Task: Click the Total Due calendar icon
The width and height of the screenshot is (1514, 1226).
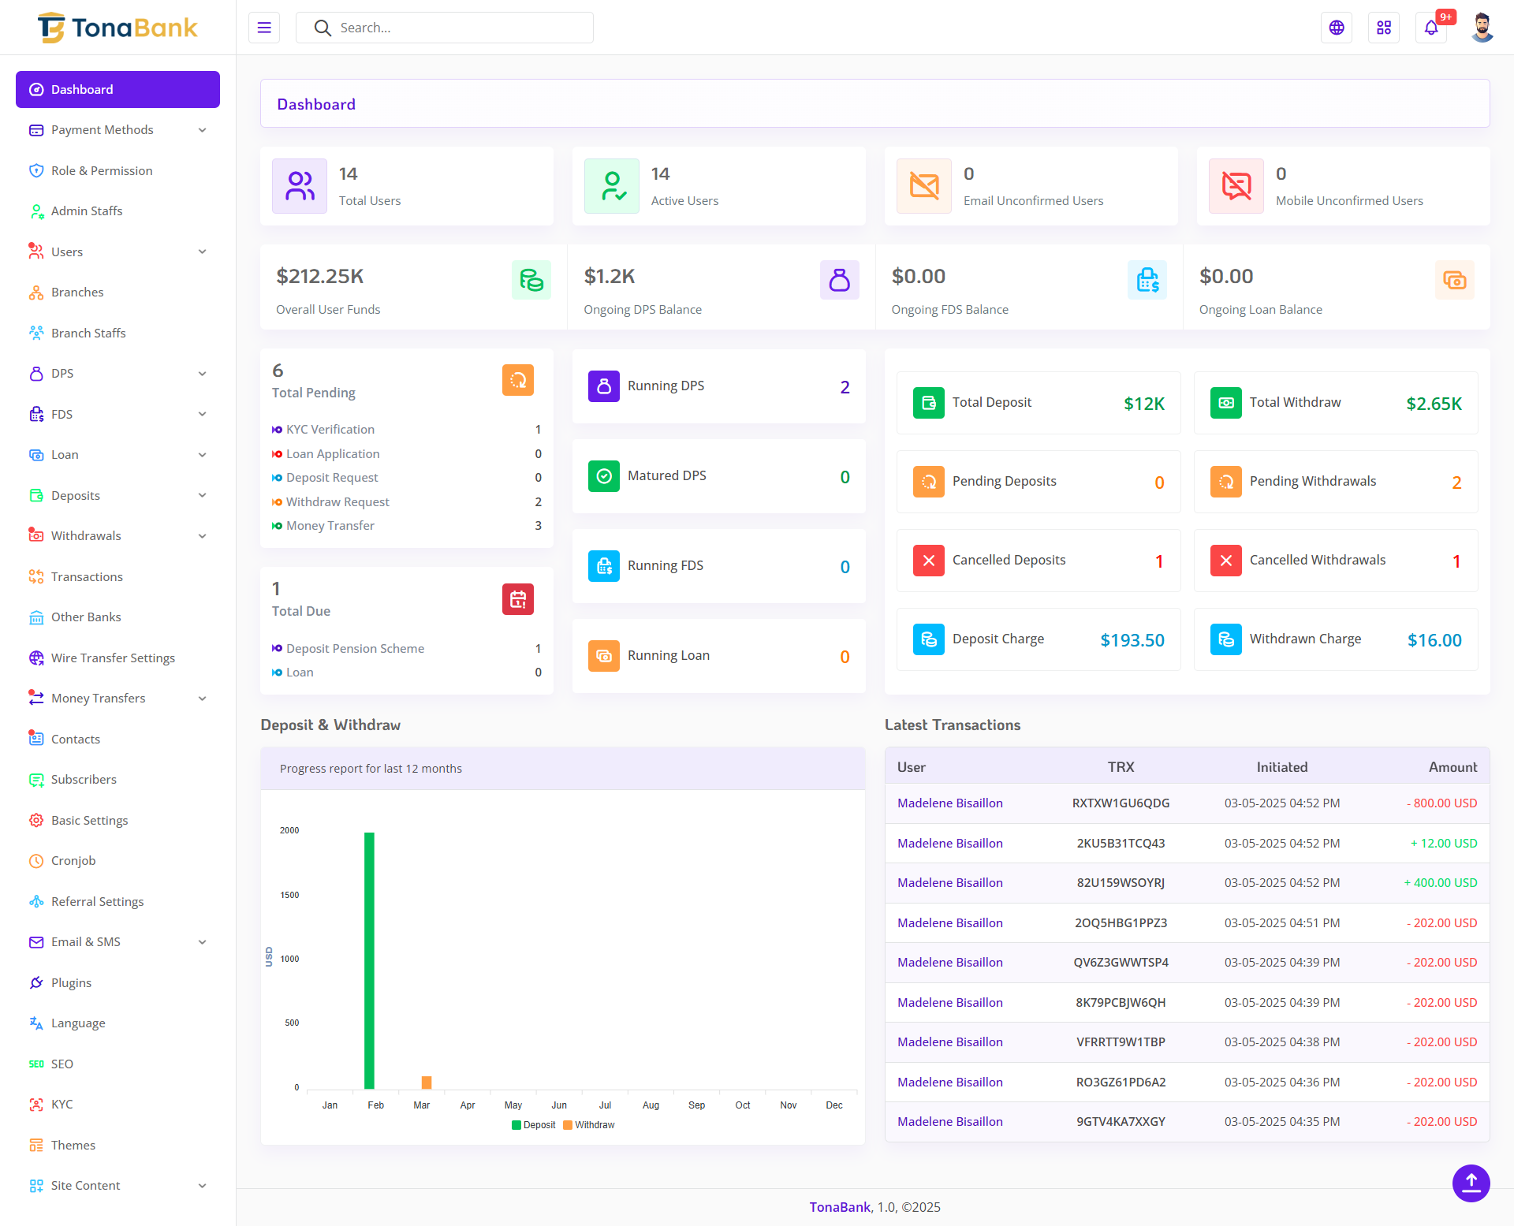Action: 518,599
